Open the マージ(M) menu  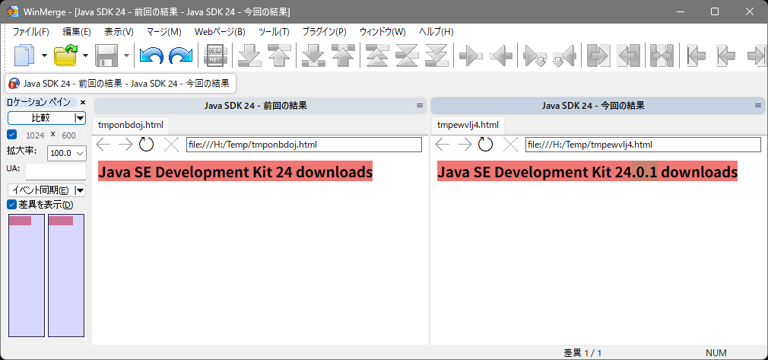[x=164, y=32]
